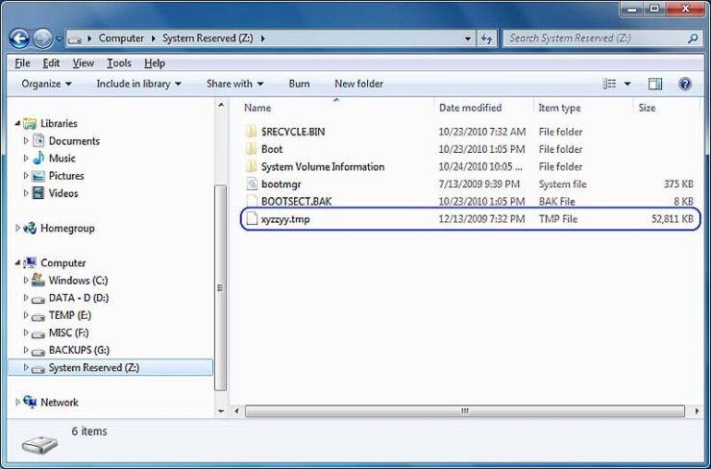Expand the Homegroup node
The height and width of the screenshot is (469, 711).
(17, 228)
